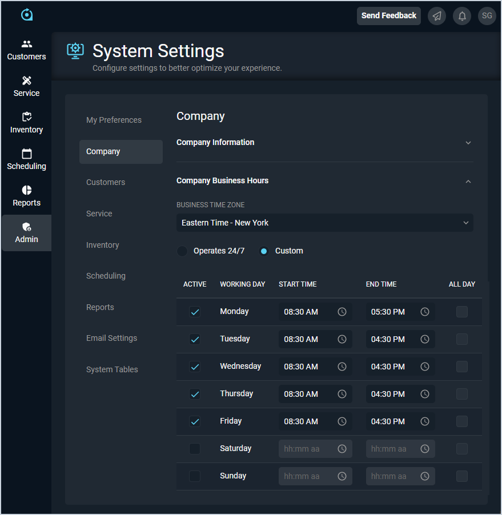Select the Operates 24/7 radio option
Image resolution: width=502 pixels, height=515 pixels.
point(182,251)
